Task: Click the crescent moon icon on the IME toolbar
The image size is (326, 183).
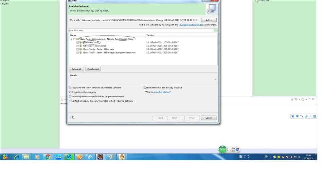Action: (306, 116)
